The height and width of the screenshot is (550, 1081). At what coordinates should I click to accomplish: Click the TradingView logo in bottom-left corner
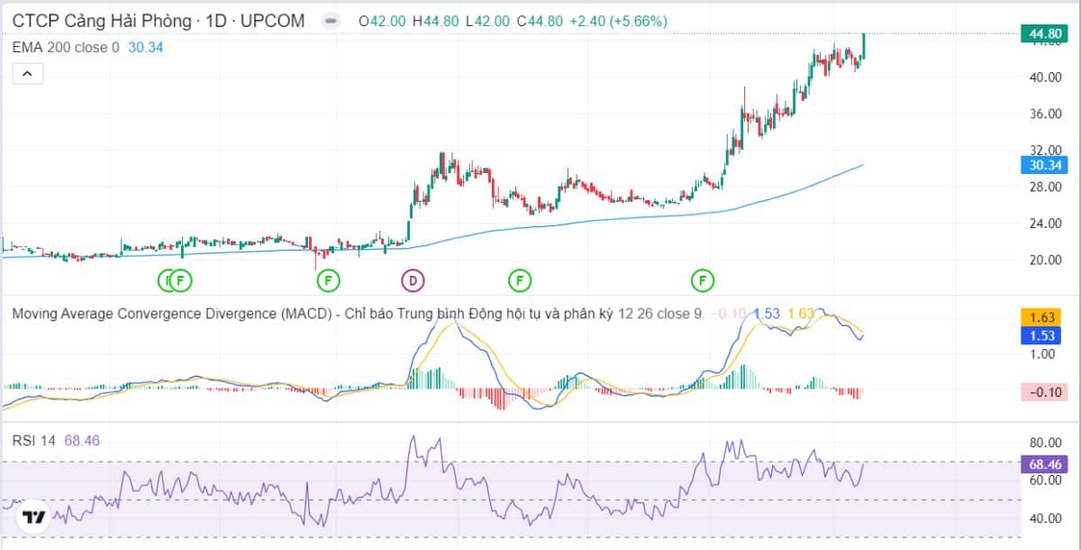pos(33,517)
